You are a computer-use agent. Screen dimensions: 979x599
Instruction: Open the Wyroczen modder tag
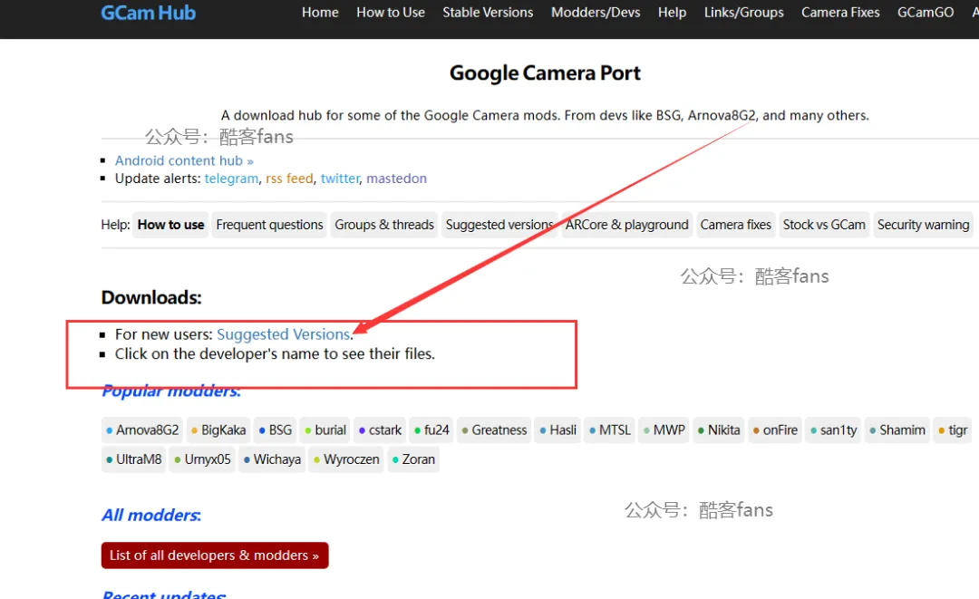pyautogui.click(x=346, y=459)
